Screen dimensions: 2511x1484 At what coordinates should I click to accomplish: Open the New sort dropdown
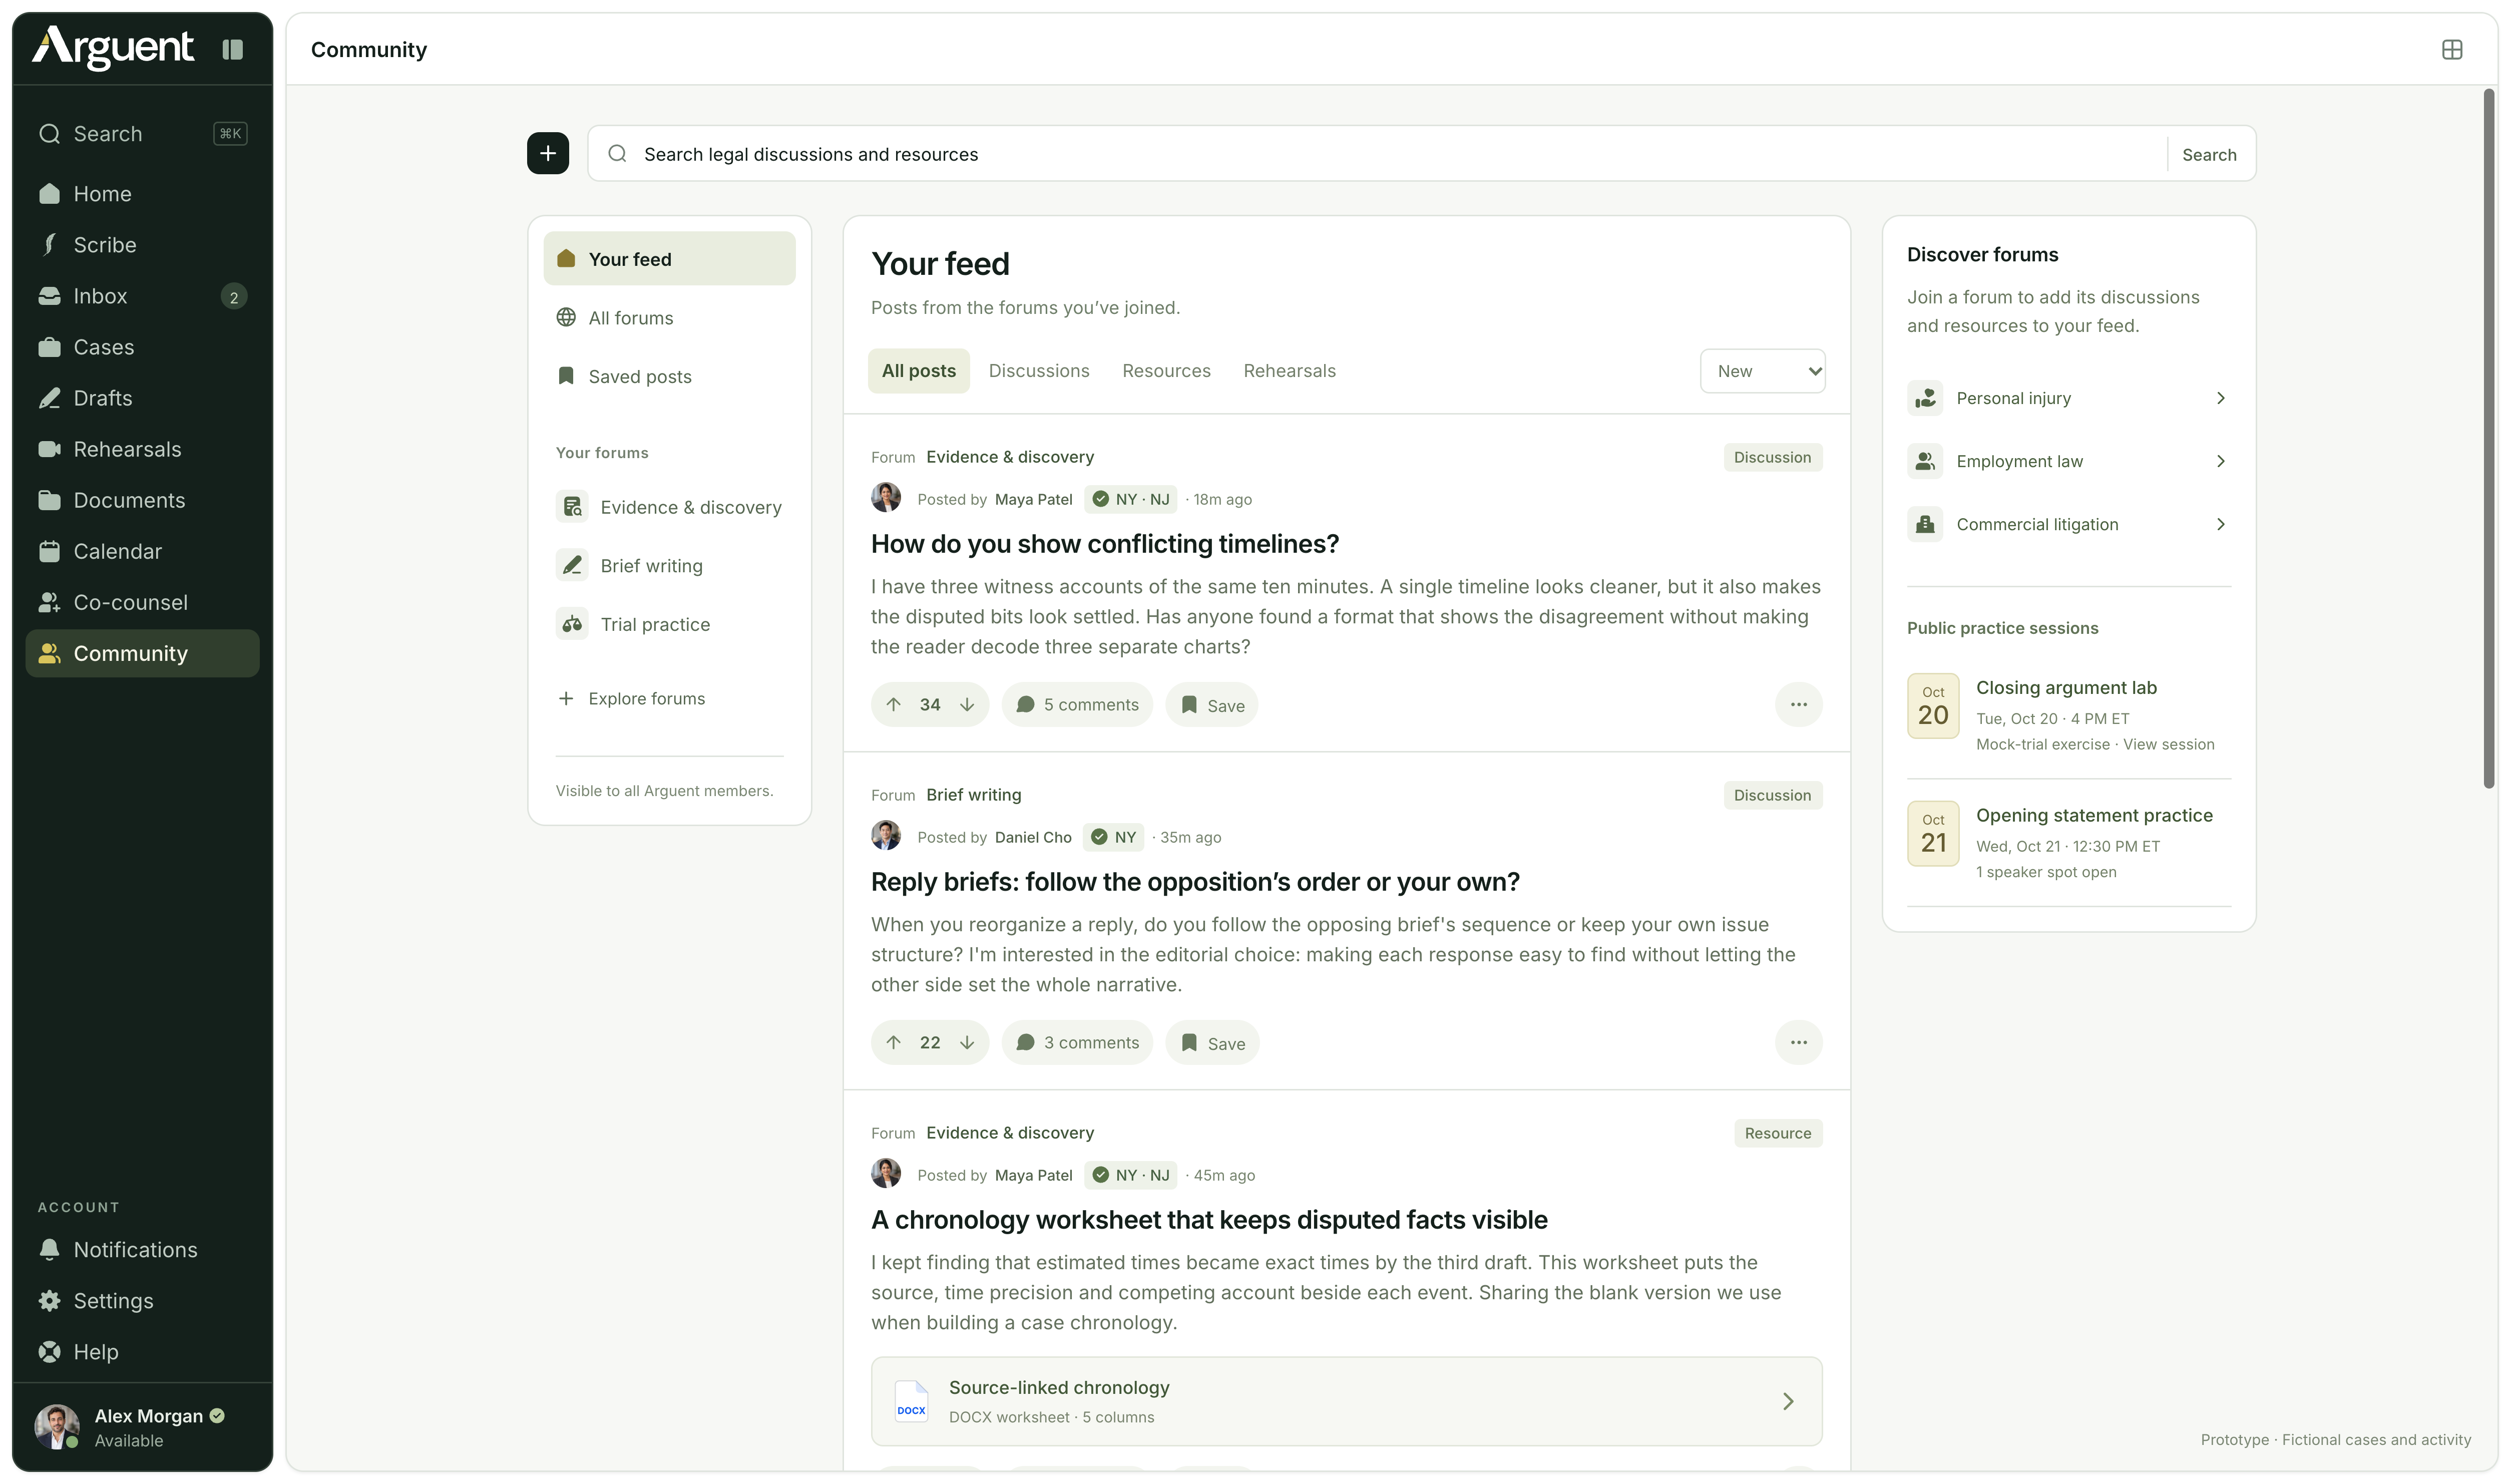(1762, 371)
